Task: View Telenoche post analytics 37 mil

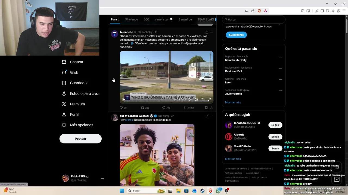Action: click(188, 108)
